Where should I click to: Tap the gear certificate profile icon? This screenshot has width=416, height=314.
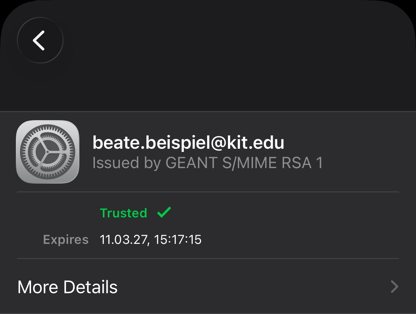tap(48, 152)
